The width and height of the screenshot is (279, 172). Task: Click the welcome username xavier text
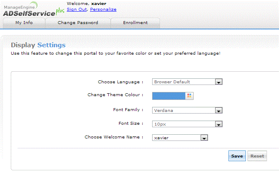tap(99, 4)
